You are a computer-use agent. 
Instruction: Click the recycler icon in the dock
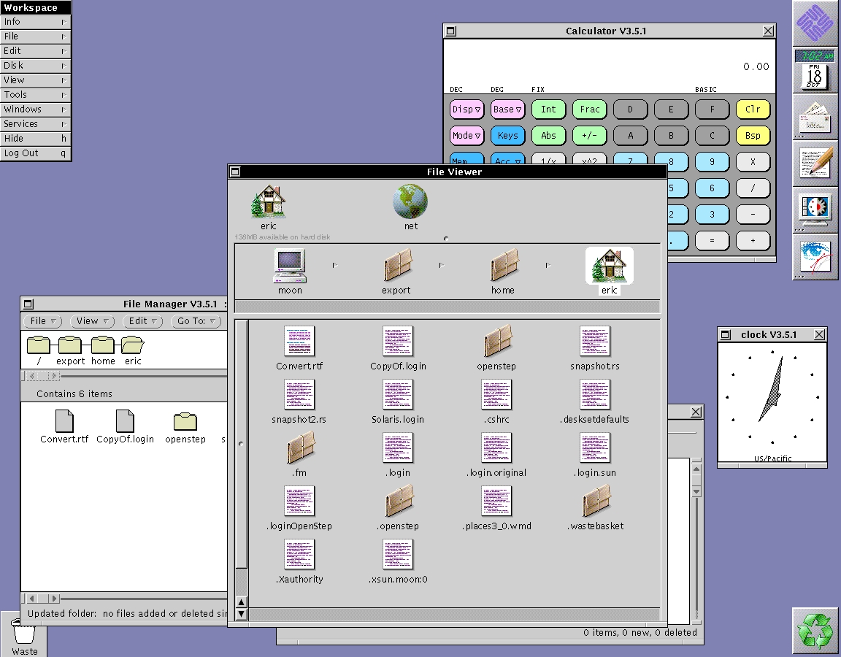pyautogui.click(x=815, y=629)
